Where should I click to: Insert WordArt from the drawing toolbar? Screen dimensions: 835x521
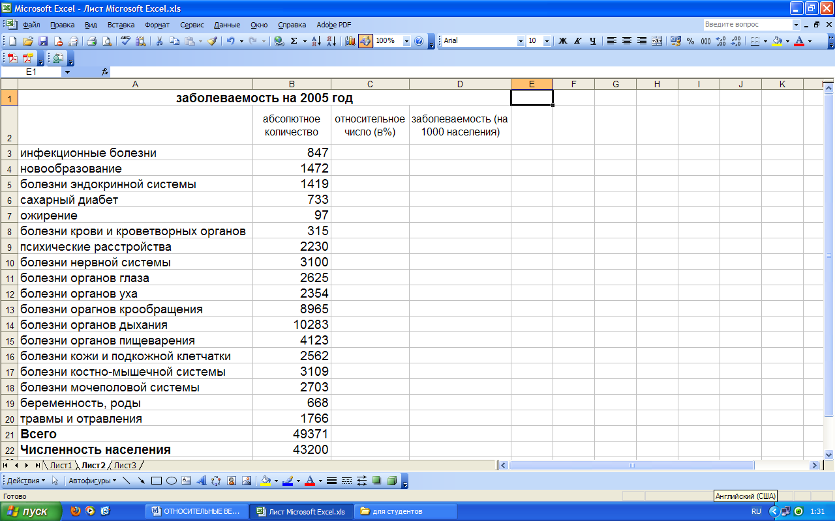coord(201,481)
